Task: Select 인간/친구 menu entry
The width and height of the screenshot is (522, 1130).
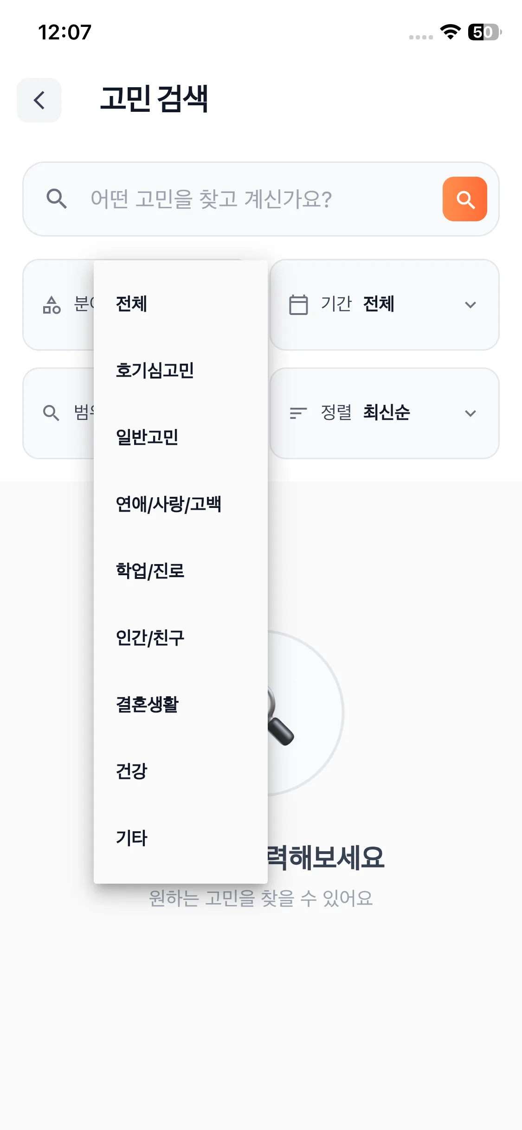Action: (x=150, y=638)
